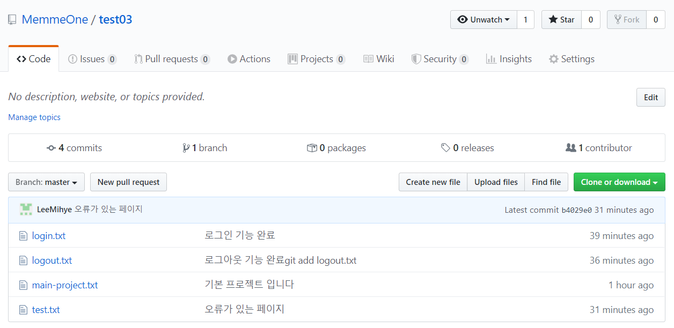Viewport: 674px width, 328px height.
Task: Open test.txt row commit message 오류가 있는 페이지
Action: [245, 309]
